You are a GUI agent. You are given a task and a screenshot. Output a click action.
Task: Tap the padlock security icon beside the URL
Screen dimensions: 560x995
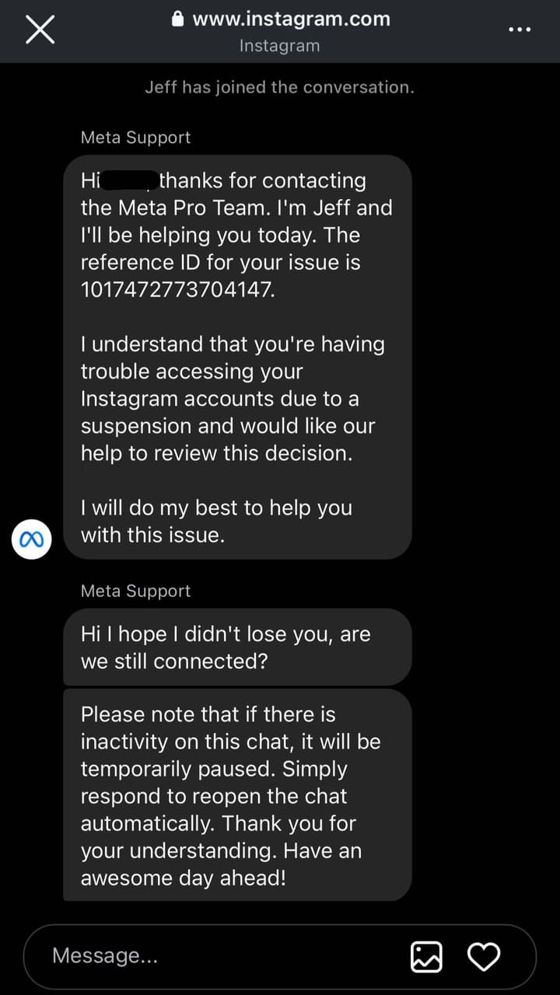pos(178,19)
